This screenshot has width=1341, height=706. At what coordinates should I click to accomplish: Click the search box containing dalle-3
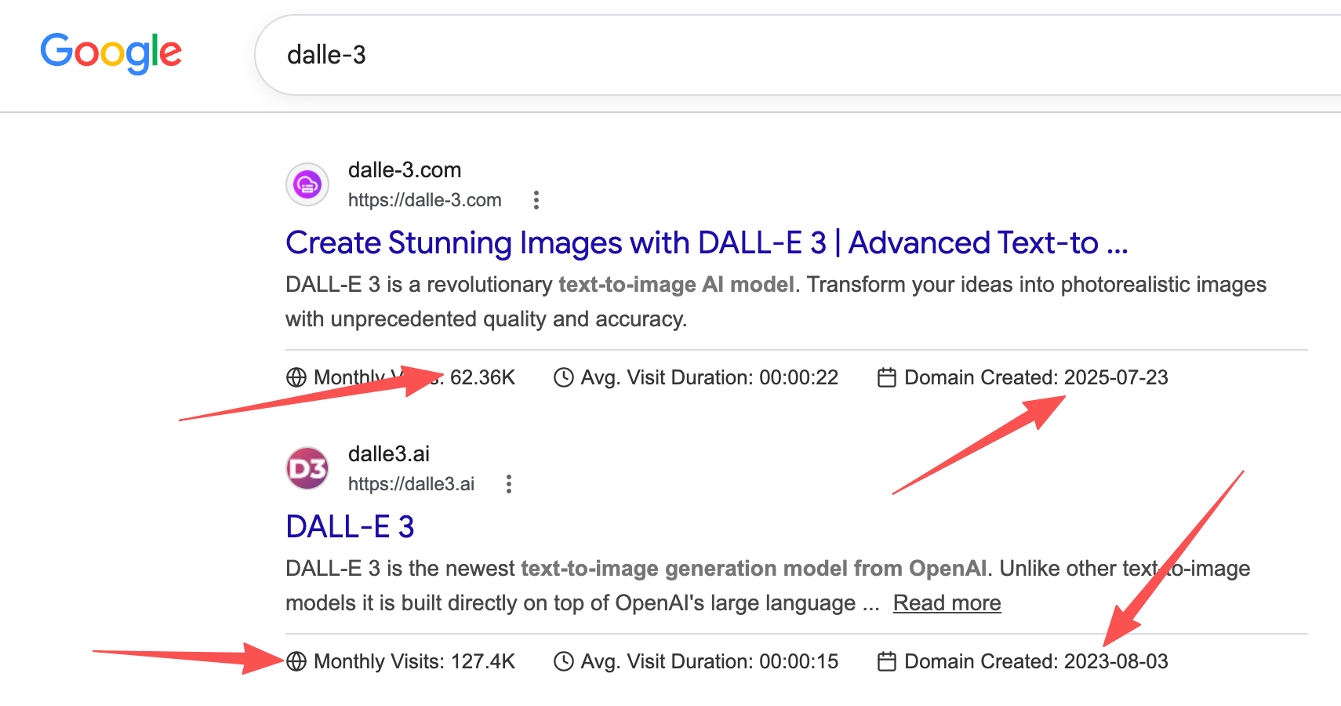[798, 55]
